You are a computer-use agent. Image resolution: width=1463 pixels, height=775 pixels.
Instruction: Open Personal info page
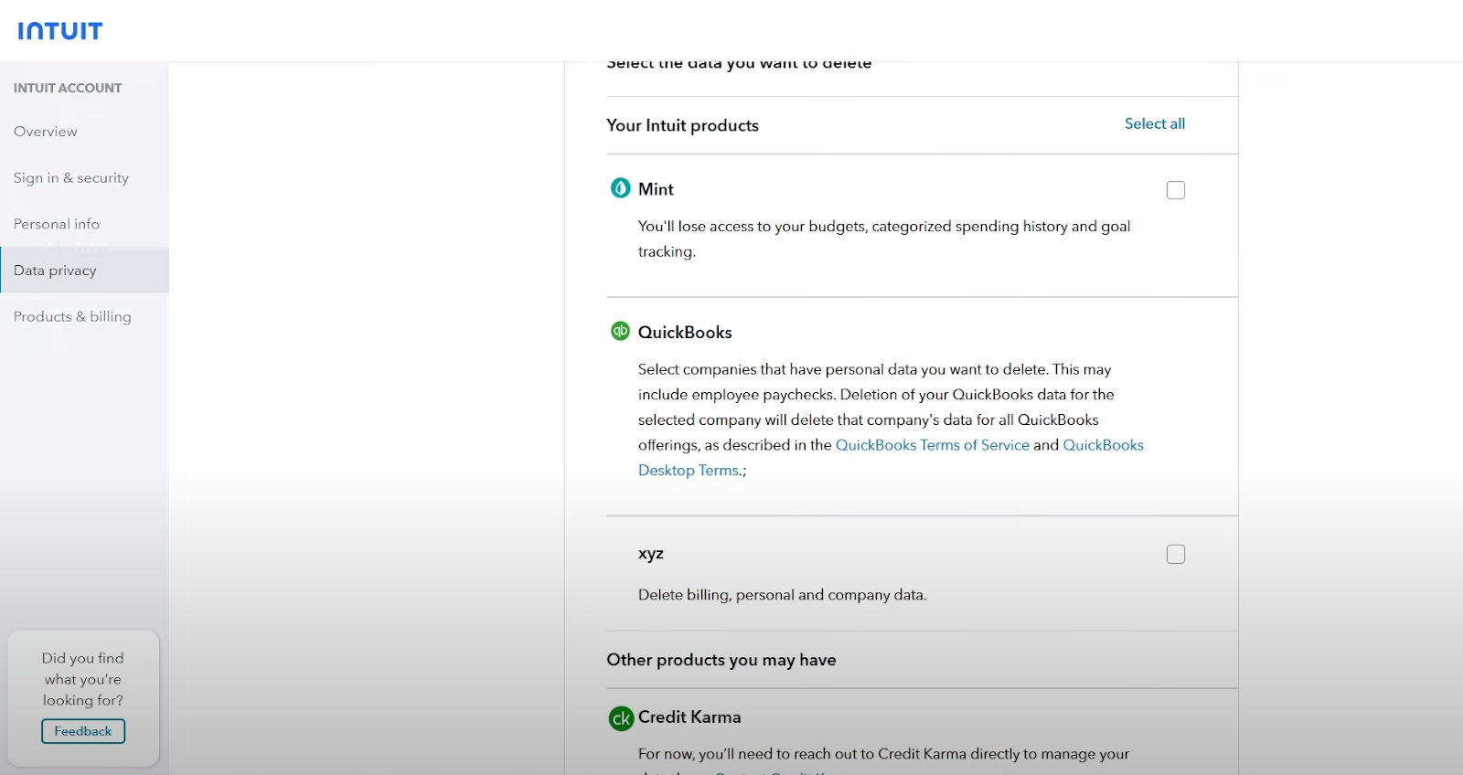57,224
